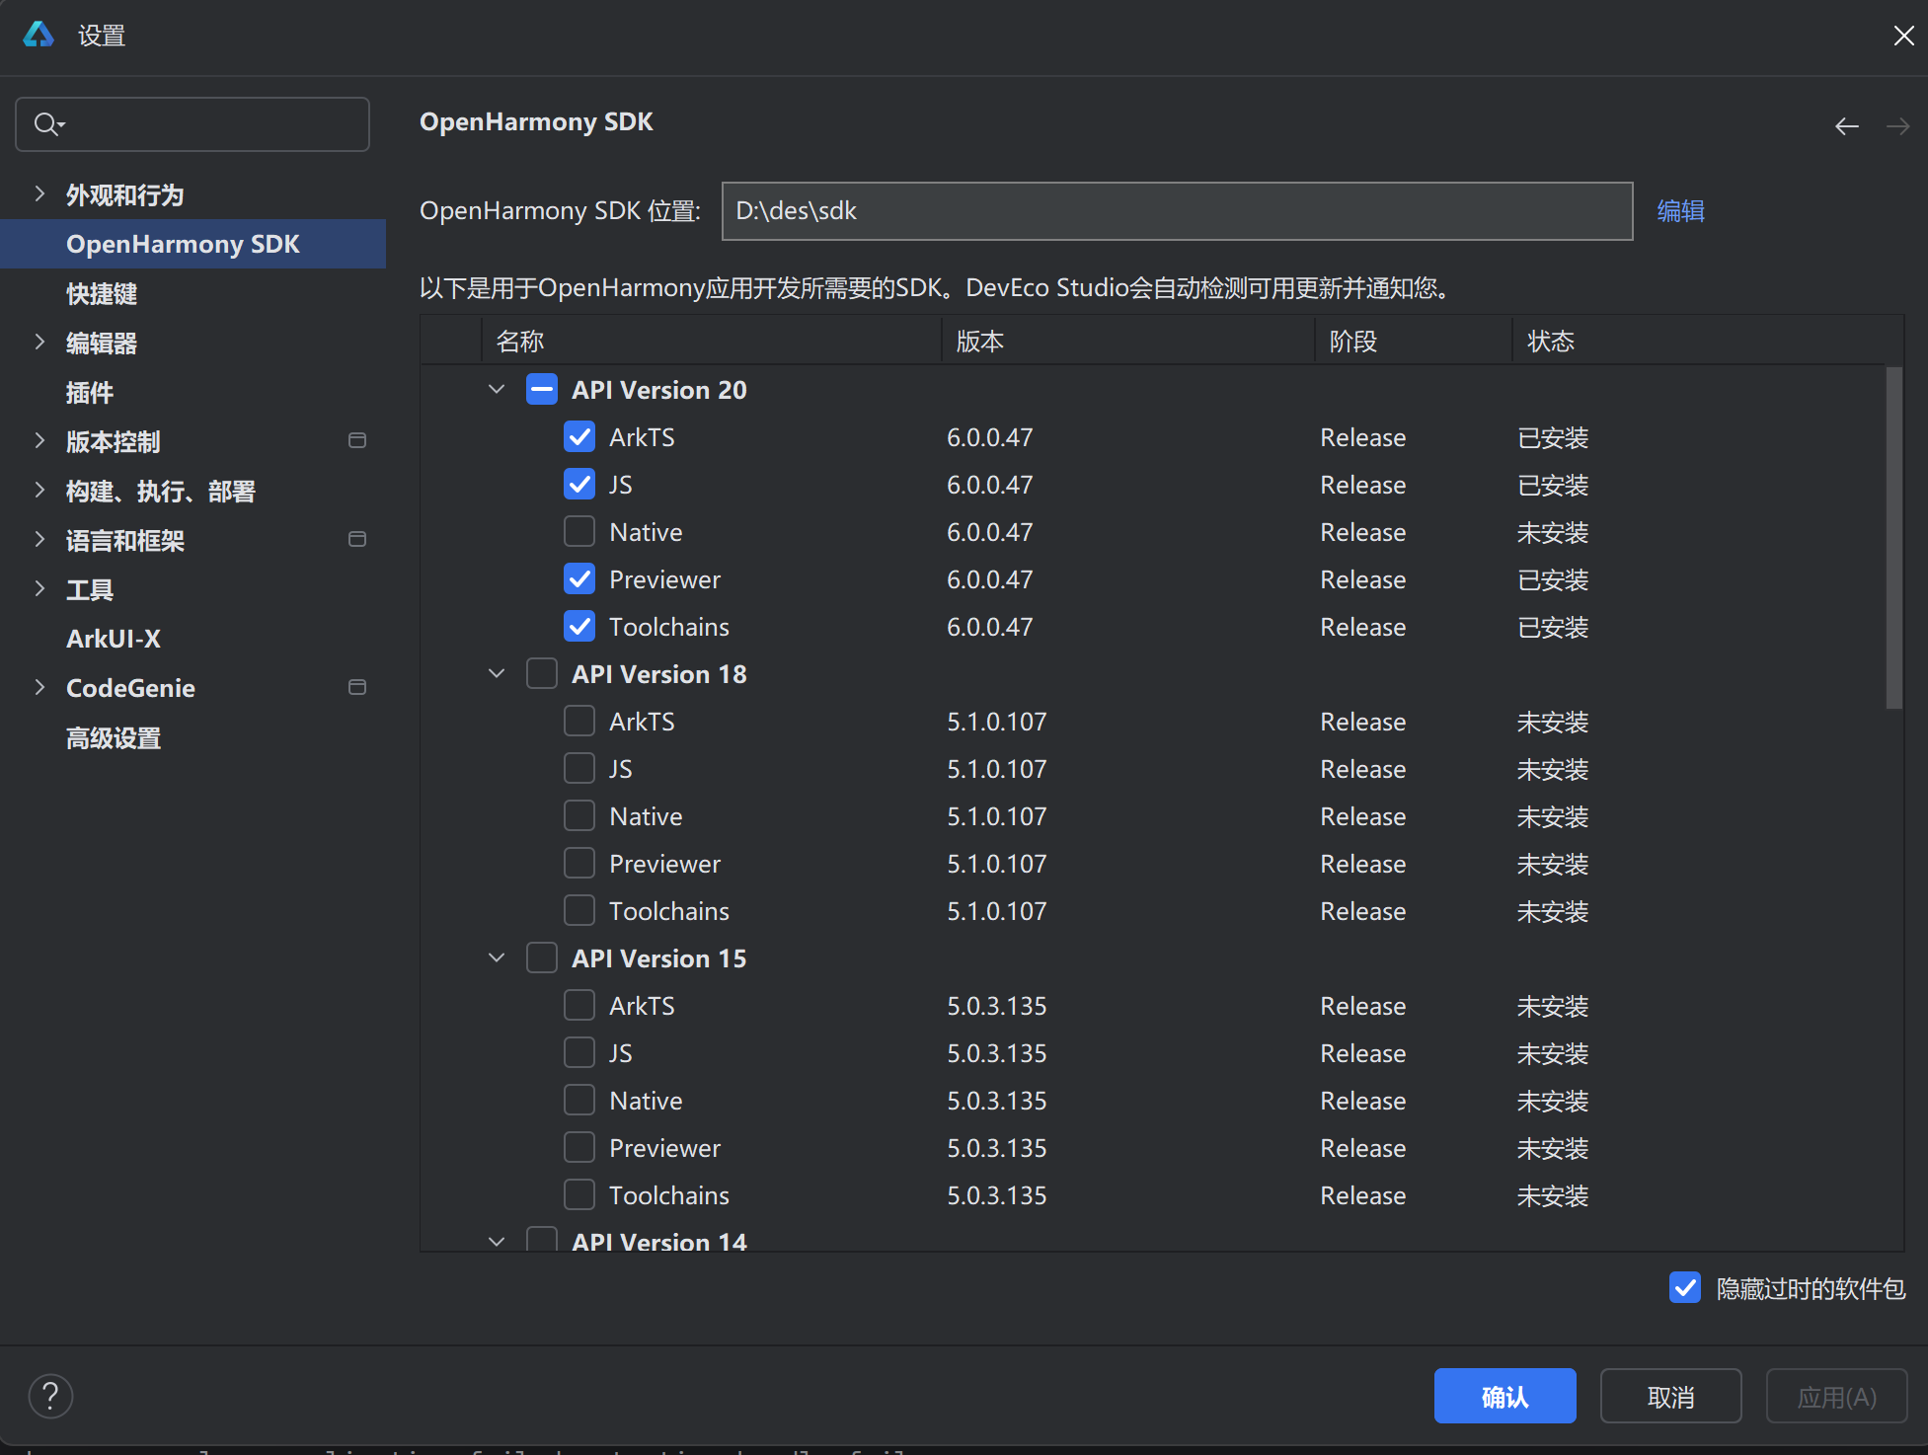Check the Native 6.0.0.47 checkbox

tap(579, 532)
